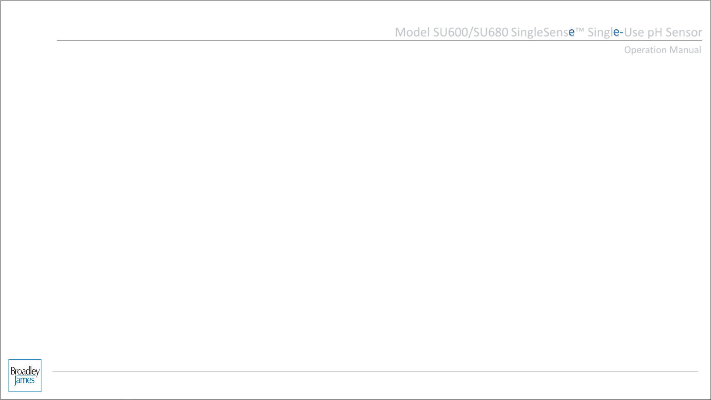
Task: Click the Broadley James logo
Action: [x=25, y=375]
